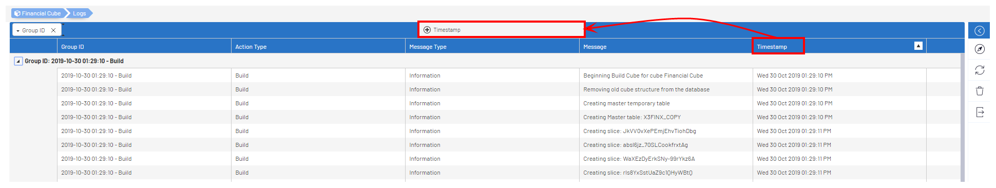Open the Financial Cube breadcrumb
The width and height of the screenshot is (996, 188).
[37, 13]
